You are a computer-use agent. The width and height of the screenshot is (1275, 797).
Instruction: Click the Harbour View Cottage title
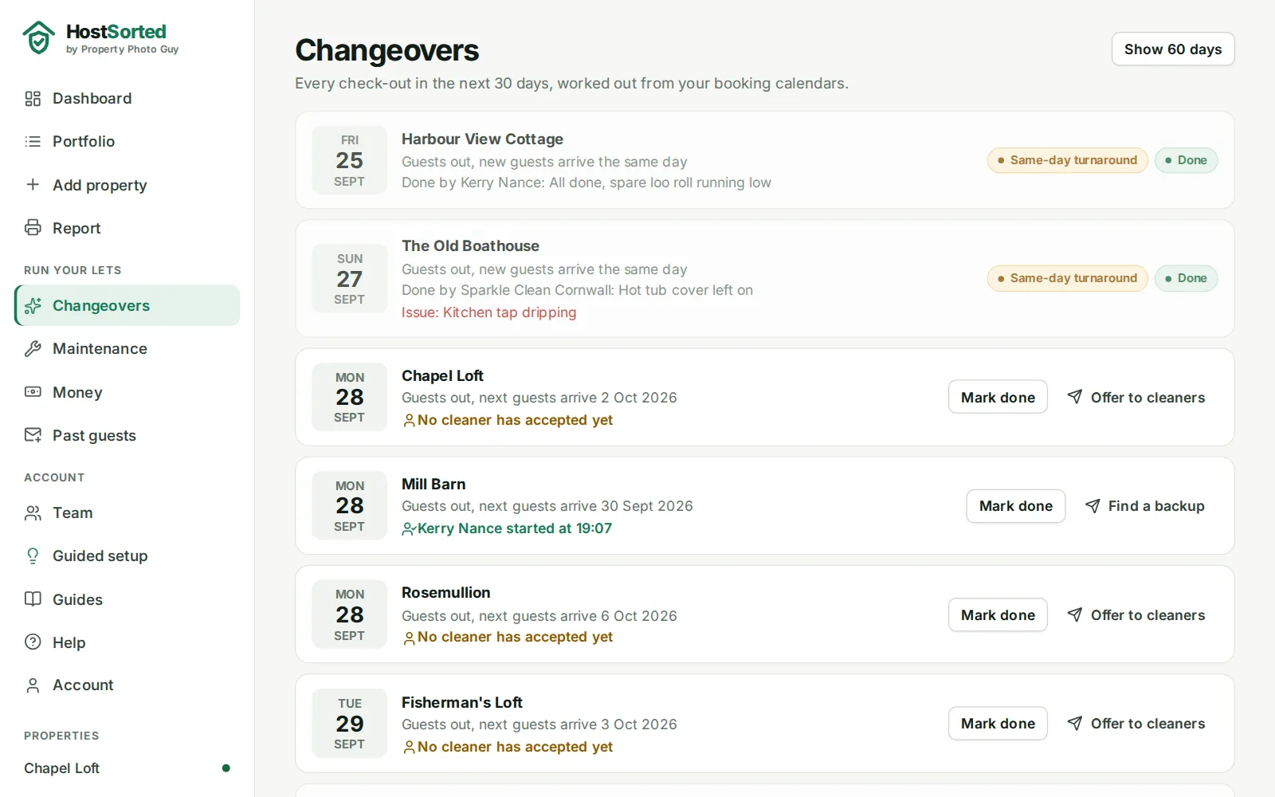[x=482, y=139]
